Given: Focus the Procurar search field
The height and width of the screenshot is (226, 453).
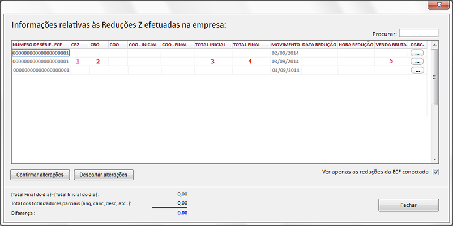Looking at the screenshot, I should 418,33.
